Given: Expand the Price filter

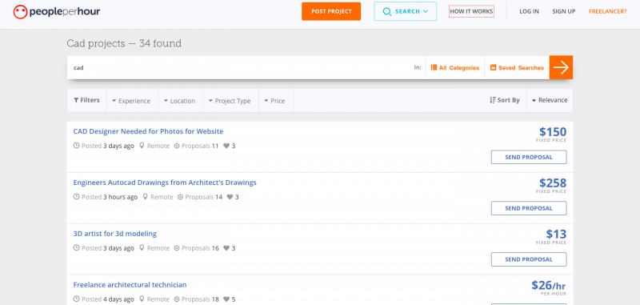Looking at the screenshot, I should (x=276, y=100).
